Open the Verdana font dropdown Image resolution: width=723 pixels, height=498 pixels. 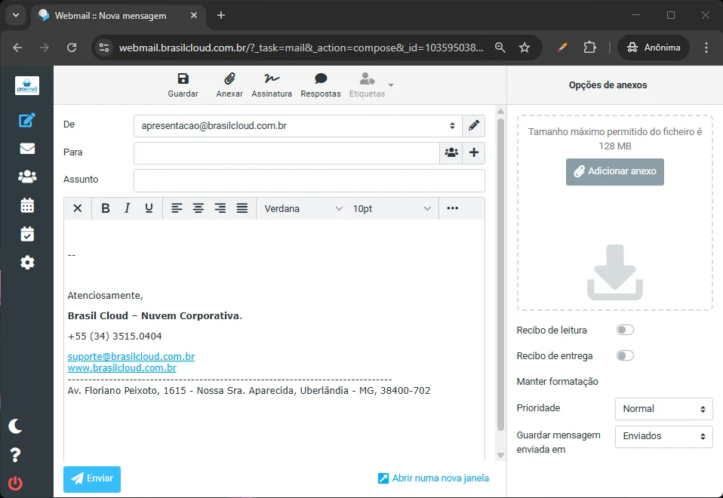click(303, 209)
